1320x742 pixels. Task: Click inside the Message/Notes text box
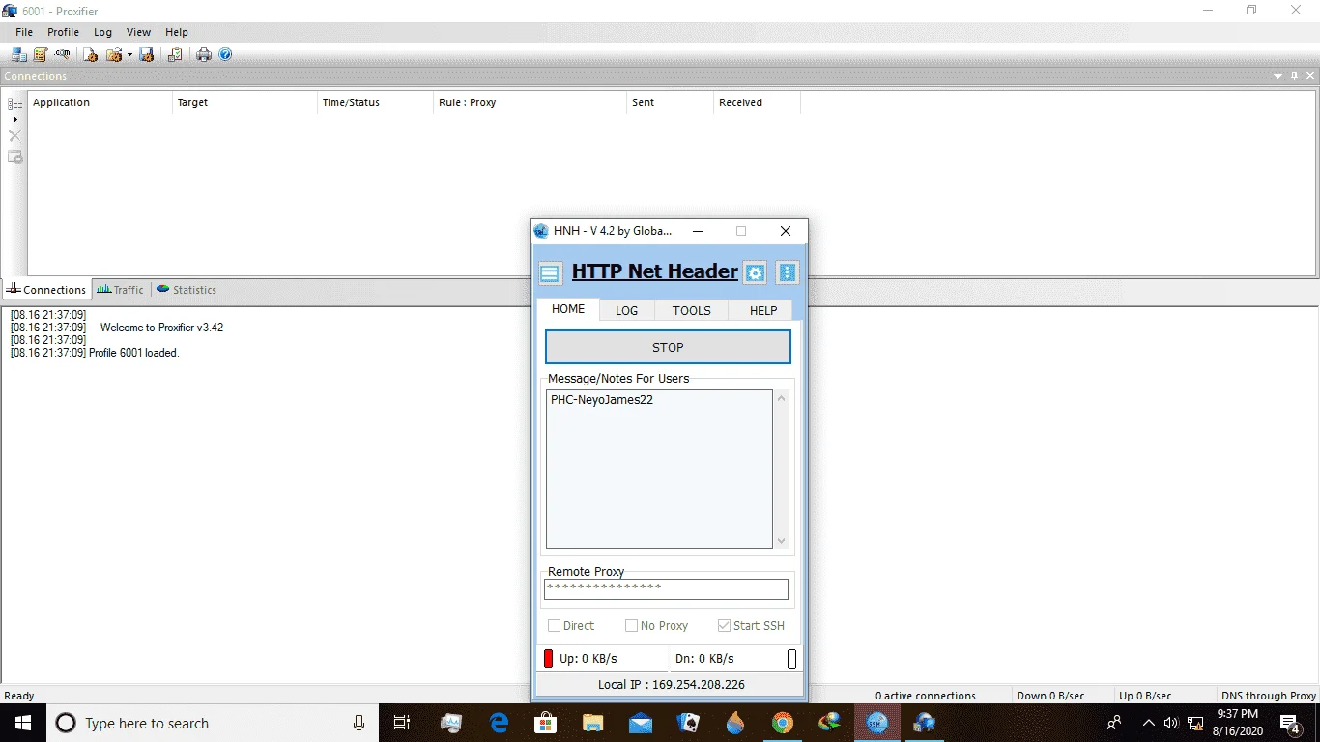pos(659,469)
